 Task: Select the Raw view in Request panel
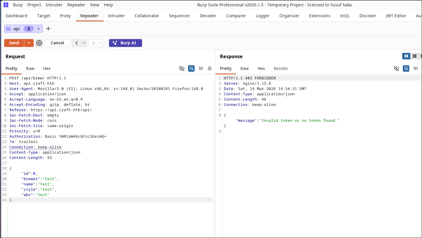(x=30, y=68)
